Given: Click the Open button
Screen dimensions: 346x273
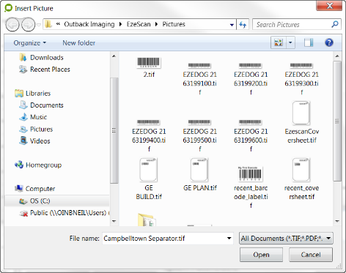Looking at the screenshot, I should tap(261, 255).
